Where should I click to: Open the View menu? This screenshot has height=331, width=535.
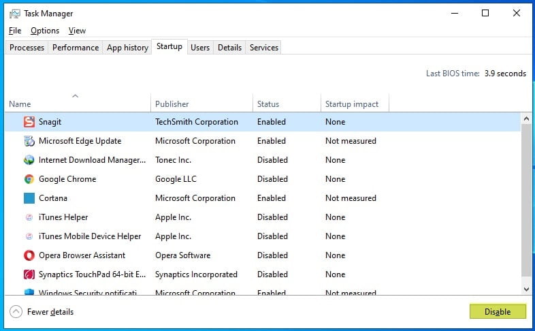coord(77,31)
